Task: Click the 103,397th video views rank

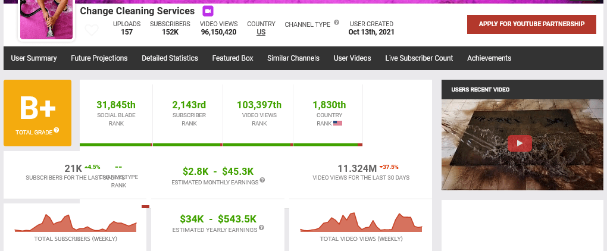Action: 259,105
